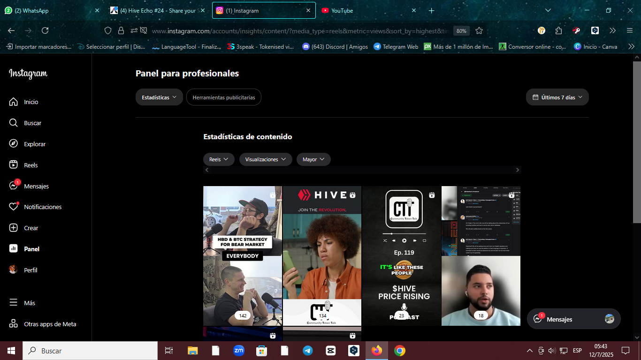Switch to the YouTube browser tab

(x=369, y=10)
